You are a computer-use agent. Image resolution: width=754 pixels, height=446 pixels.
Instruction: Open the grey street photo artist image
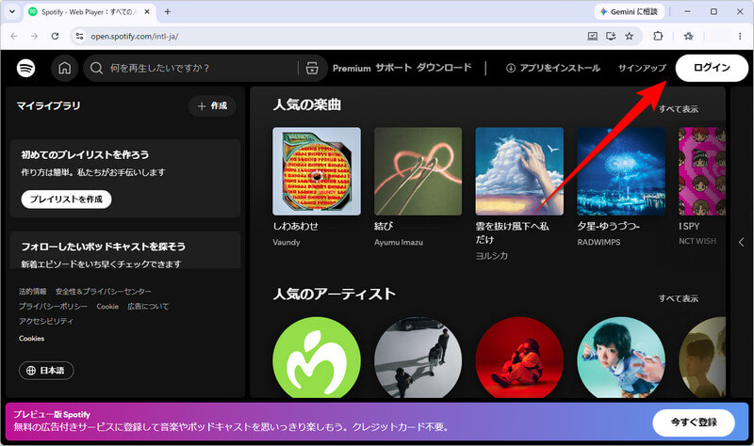(x=418, y=358)
